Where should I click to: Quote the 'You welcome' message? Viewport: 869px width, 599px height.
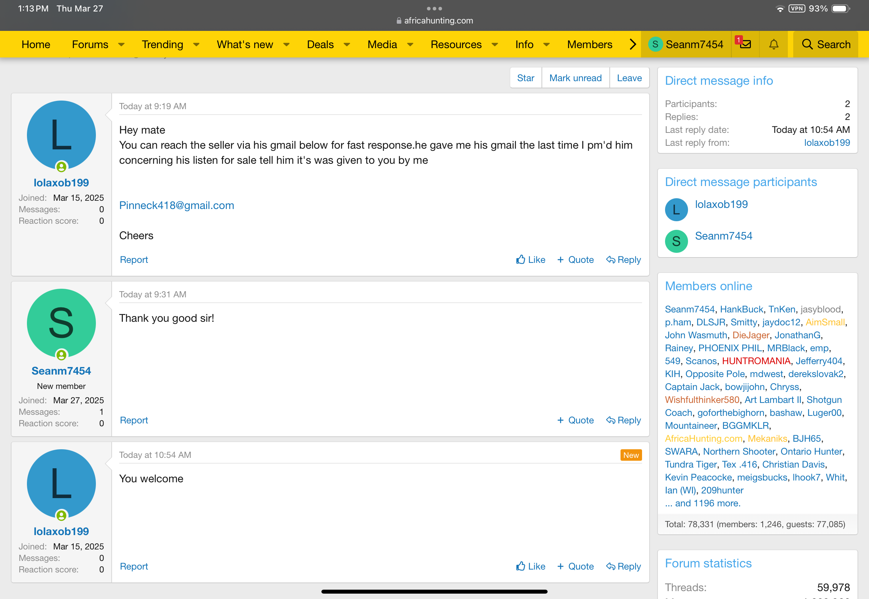click(576, 566)
